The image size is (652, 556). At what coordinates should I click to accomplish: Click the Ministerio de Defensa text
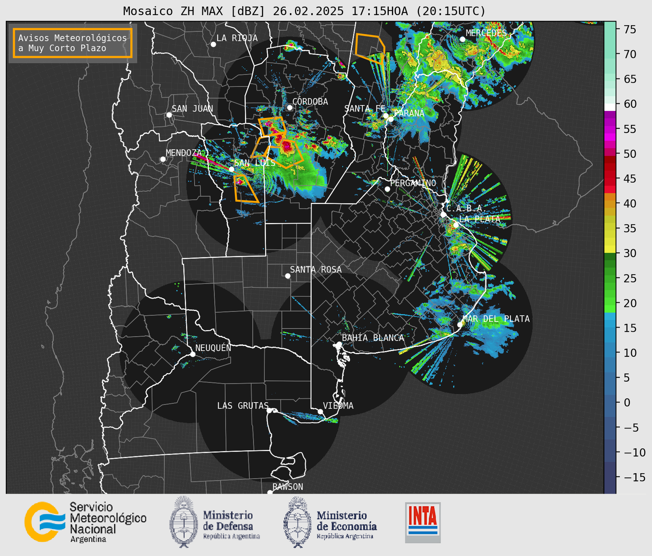pyautogui.click(x=231, y=525)
